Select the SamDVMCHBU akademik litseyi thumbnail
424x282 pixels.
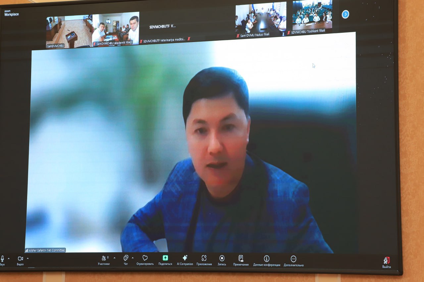pyautogui.click(x=116, y=29)
